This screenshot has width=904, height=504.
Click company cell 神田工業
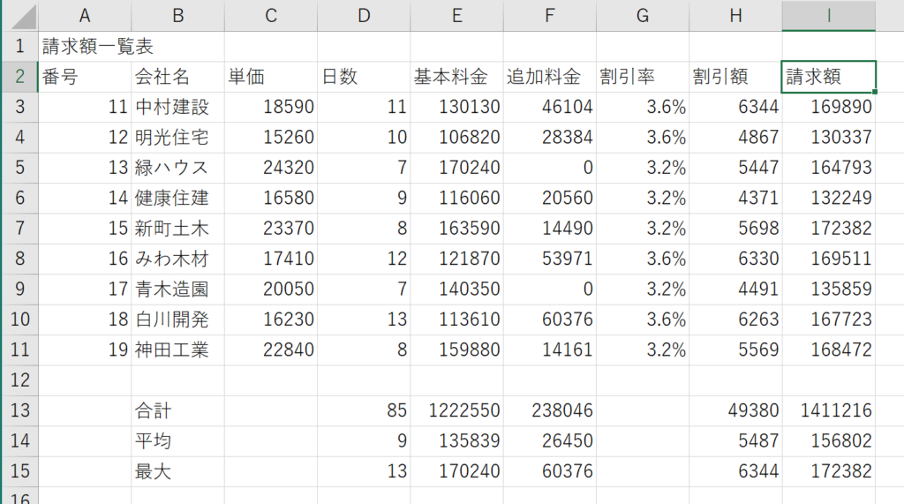tap(177, 350)
